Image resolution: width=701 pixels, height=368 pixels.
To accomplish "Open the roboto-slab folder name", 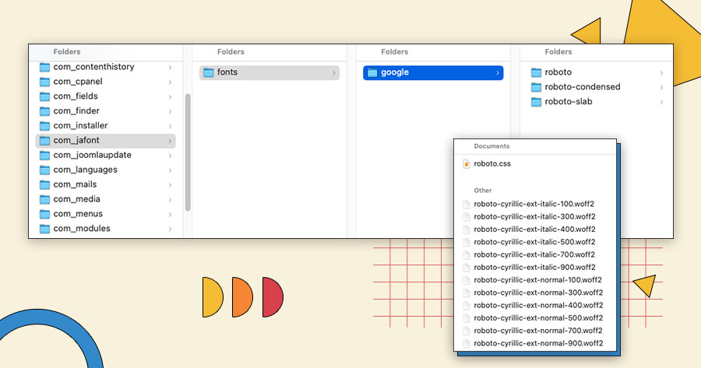I will coord(569,101).
